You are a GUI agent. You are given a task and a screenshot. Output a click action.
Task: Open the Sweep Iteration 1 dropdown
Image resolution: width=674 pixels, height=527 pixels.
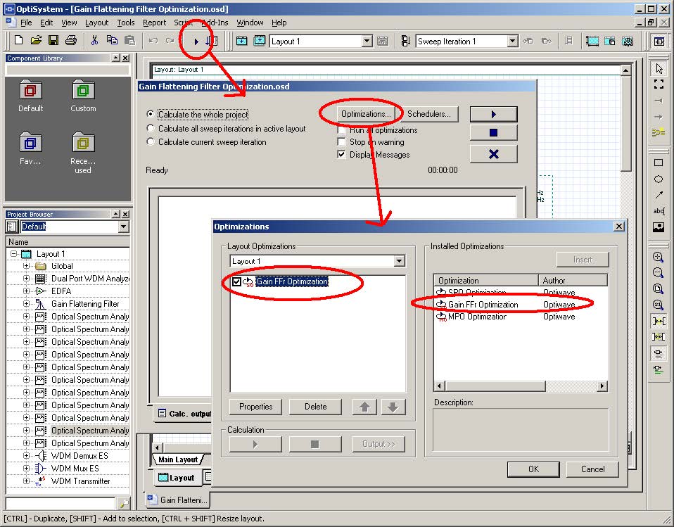512,42
